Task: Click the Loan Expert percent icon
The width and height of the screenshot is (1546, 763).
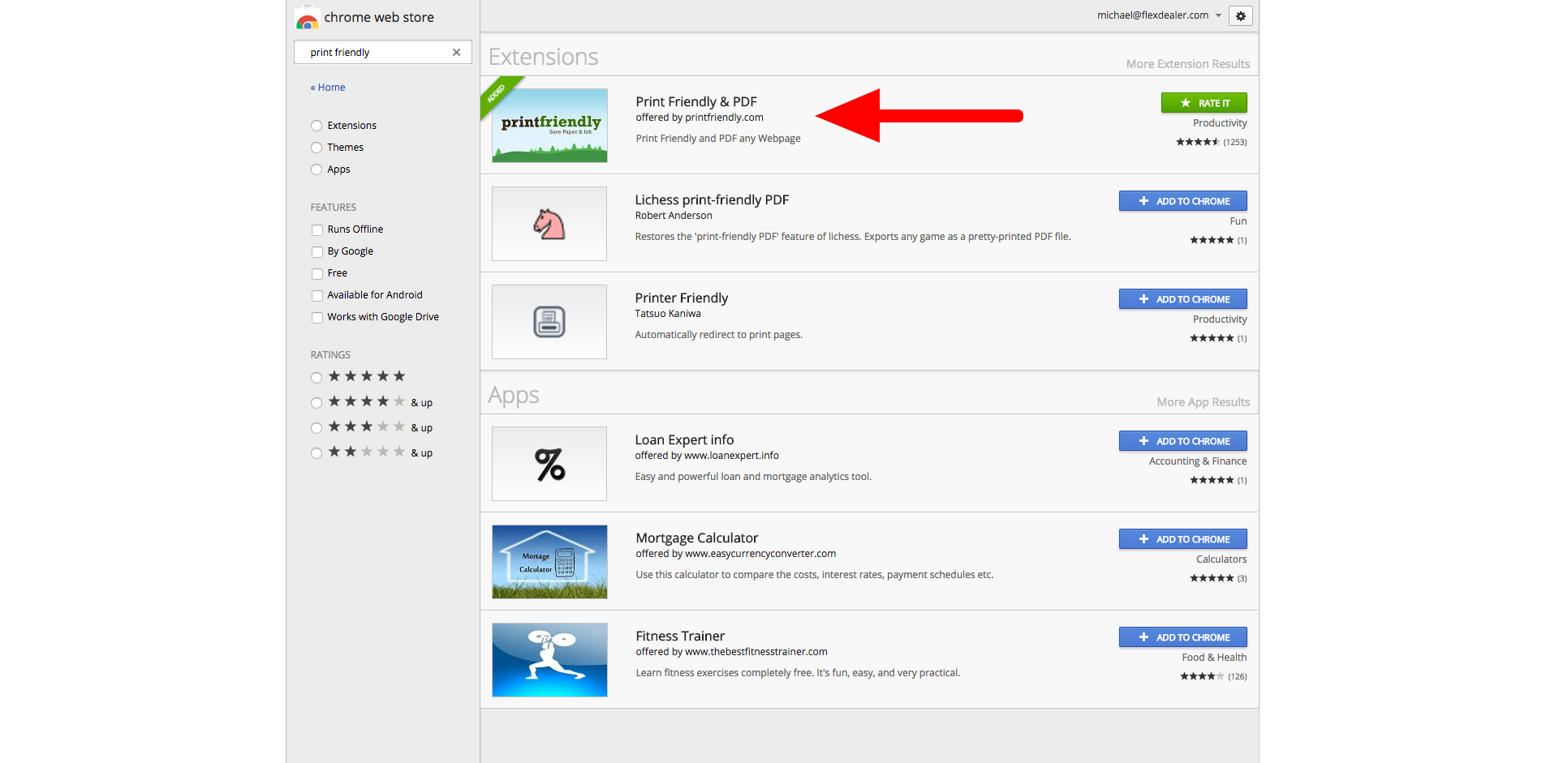Action: tap(549, 464)
